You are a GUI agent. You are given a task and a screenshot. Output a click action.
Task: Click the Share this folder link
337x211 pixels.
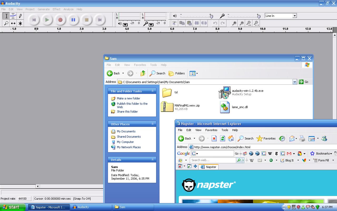click(127, 112)
